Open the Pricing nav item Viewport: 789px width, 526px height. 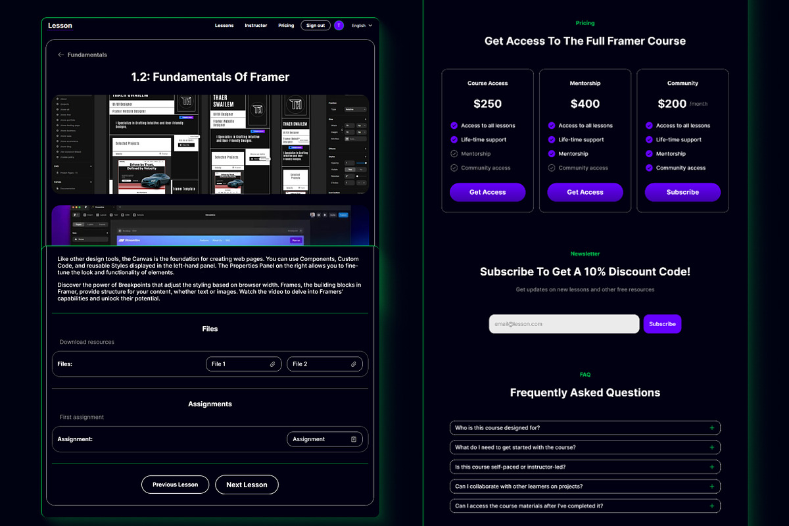[286, 26]
